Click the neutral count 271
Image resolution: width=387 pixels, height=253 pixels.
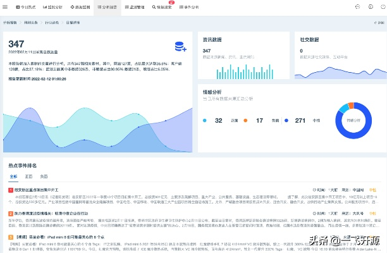coord(300,120)
